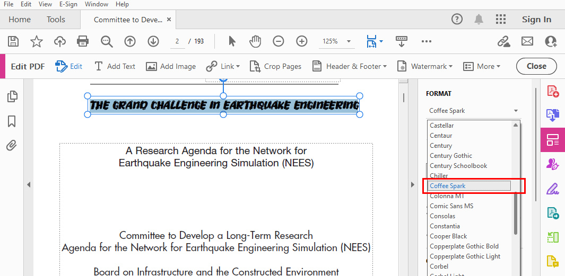Zoom in with plus icon

[x=301, y=41]
